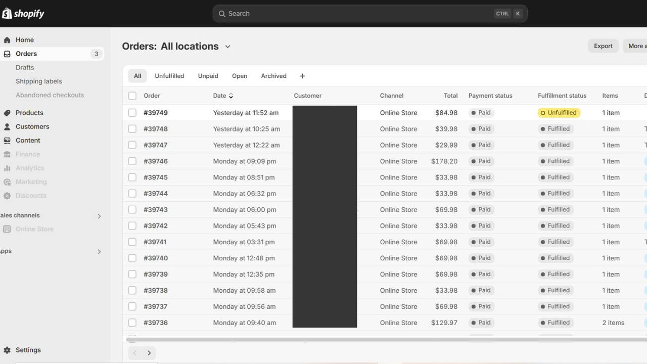The image size is (647, 364).
Task: Mark order #39744 checkbox
Action: tap(132, 194)
